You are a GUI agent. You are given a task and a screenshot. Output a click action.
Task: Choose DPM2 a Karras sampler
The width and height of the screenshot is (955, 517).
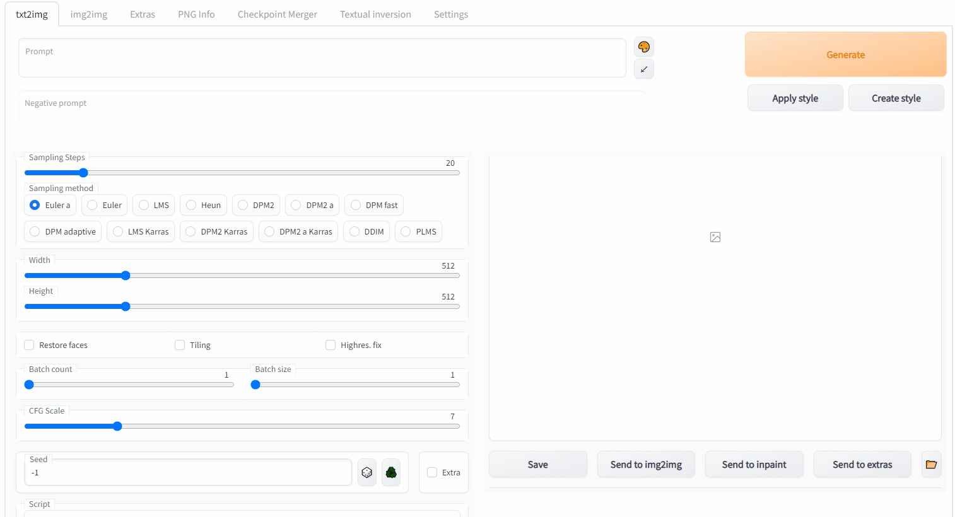coord(298,231)
